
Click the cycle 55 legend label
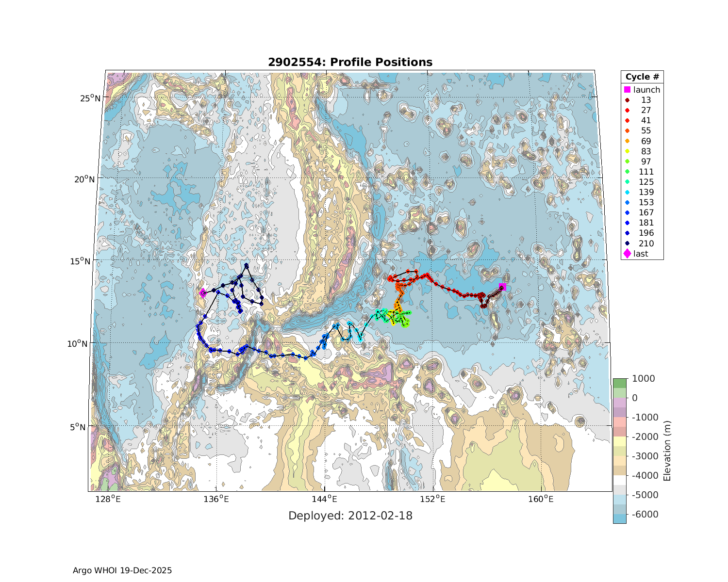645,131
